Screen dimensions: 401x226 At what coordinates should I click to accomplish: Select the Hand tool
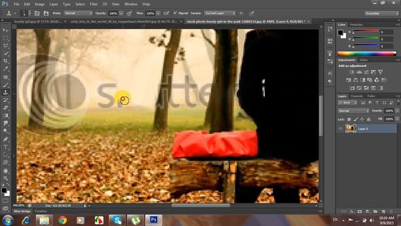[6, 171]
